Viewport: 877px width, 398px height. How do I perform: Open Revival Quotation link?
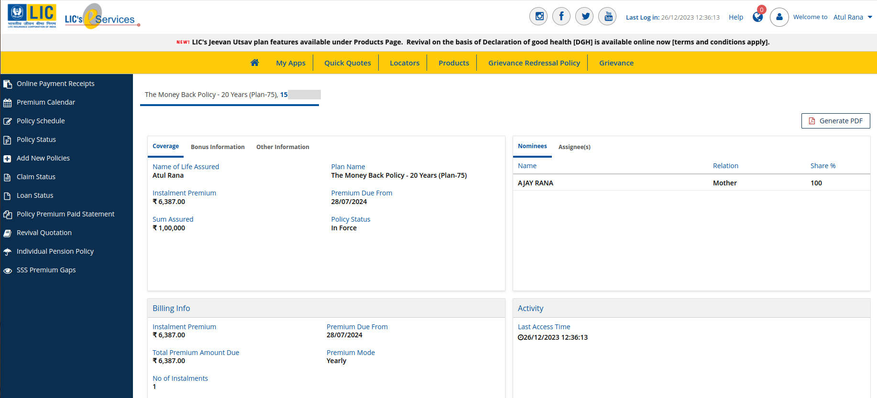click(44, 233)
